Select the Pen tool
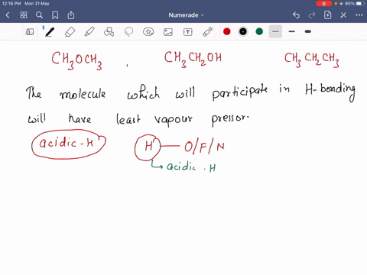The width and height of the screenshot is (367, 275). tap(49, 32)
